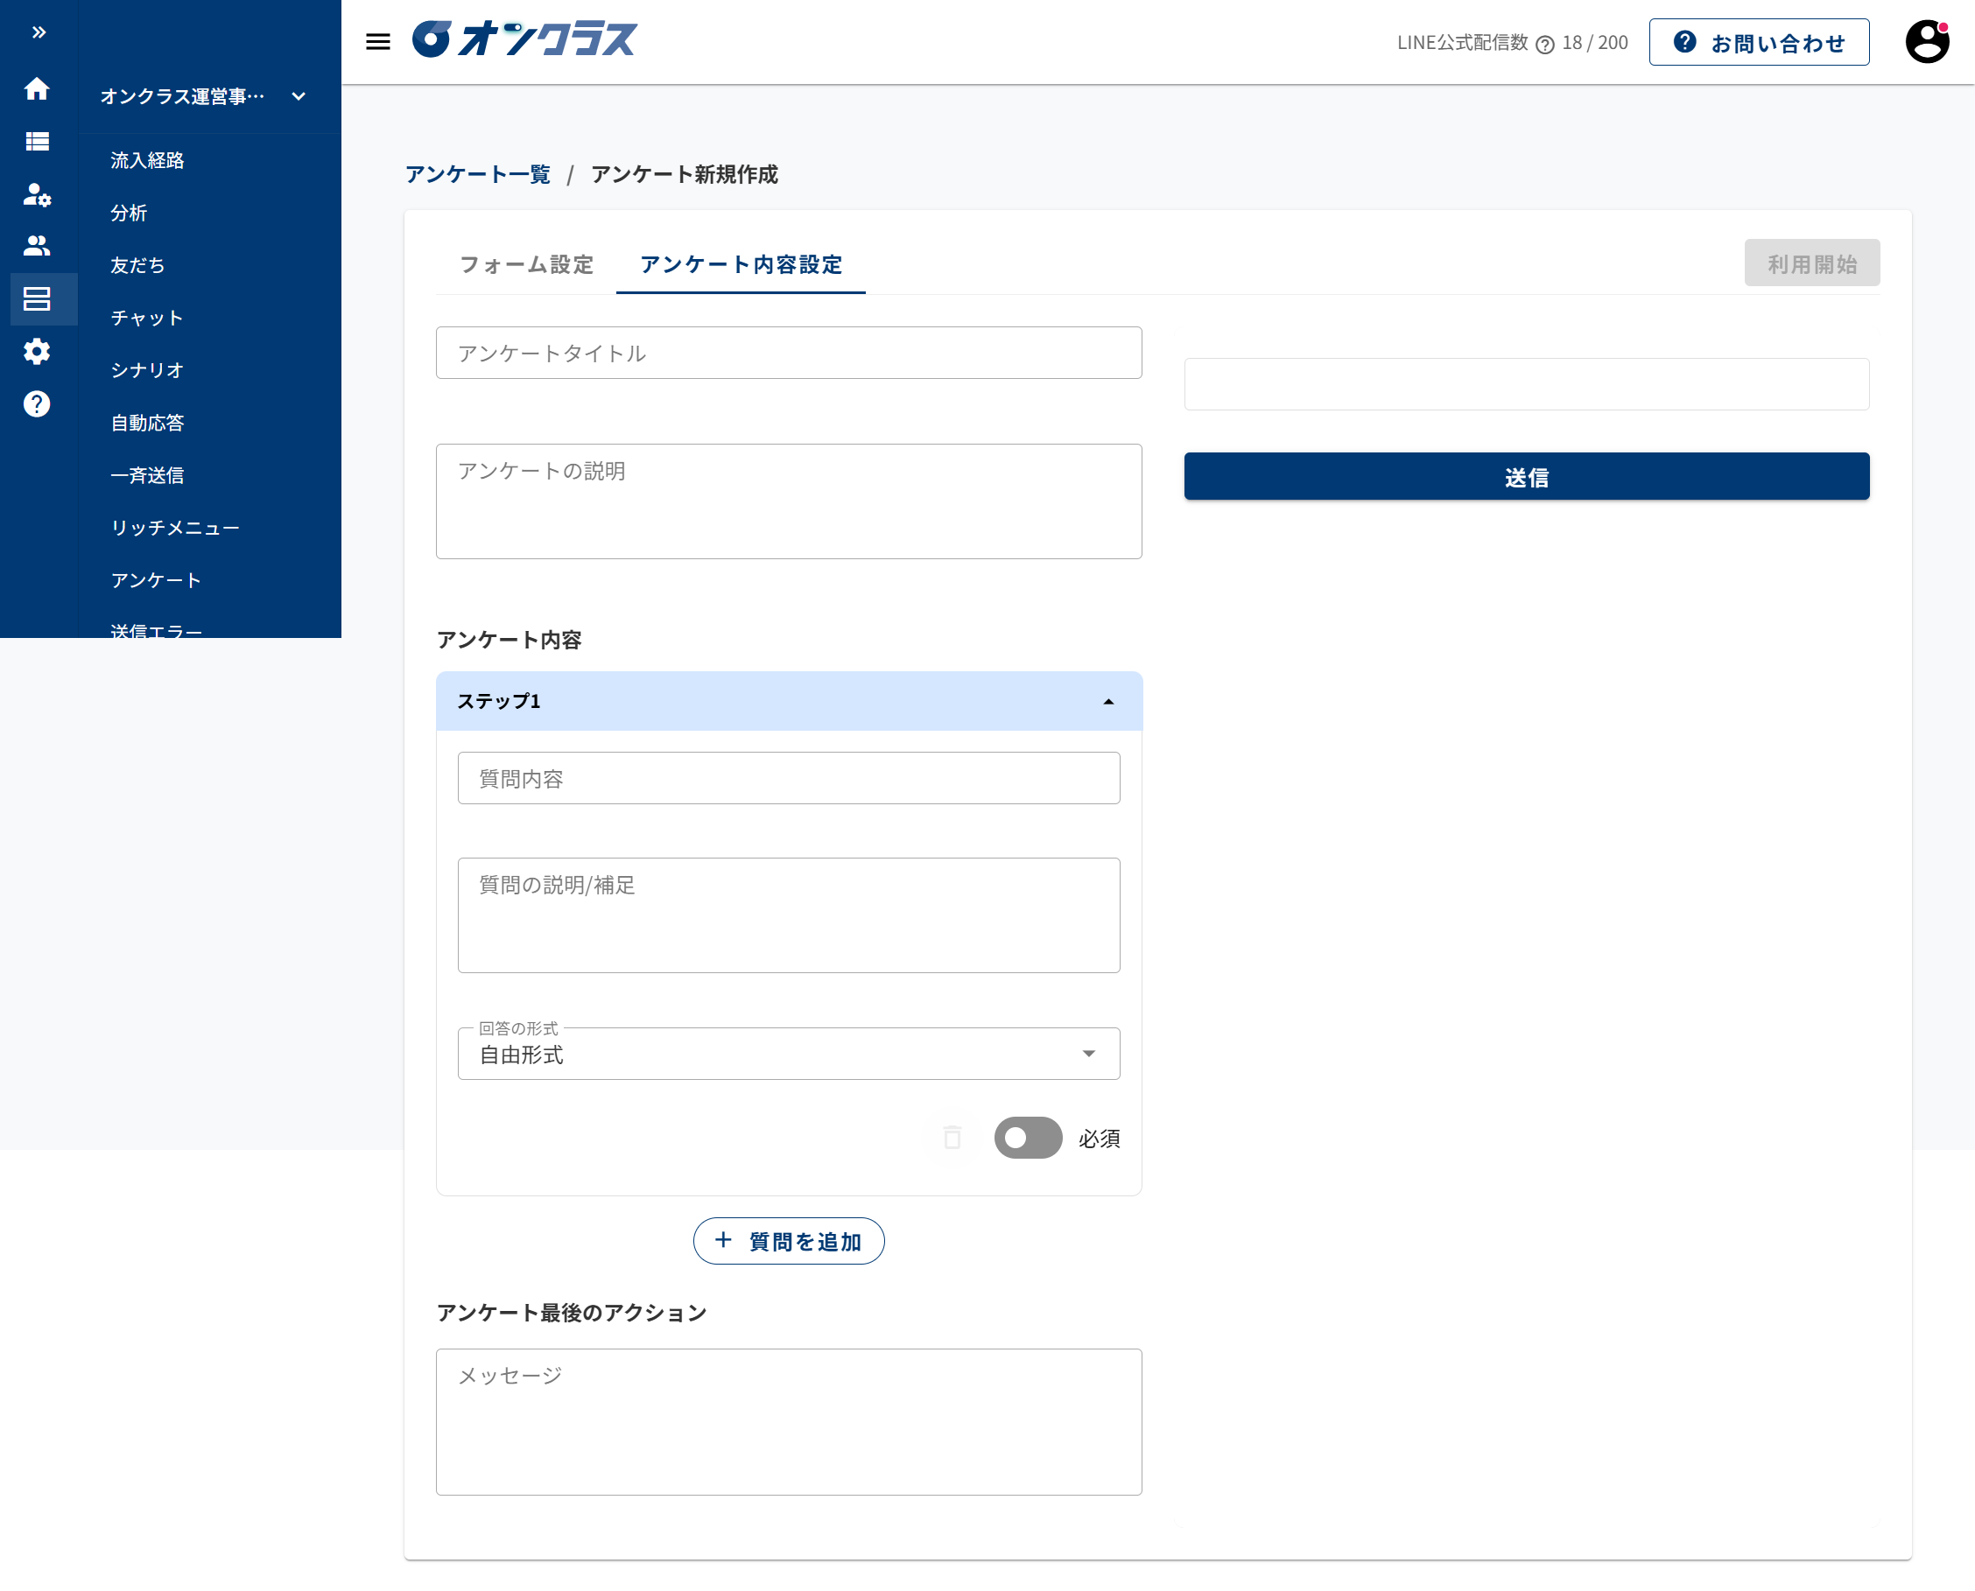Open the people group sidebar icon

37,246
